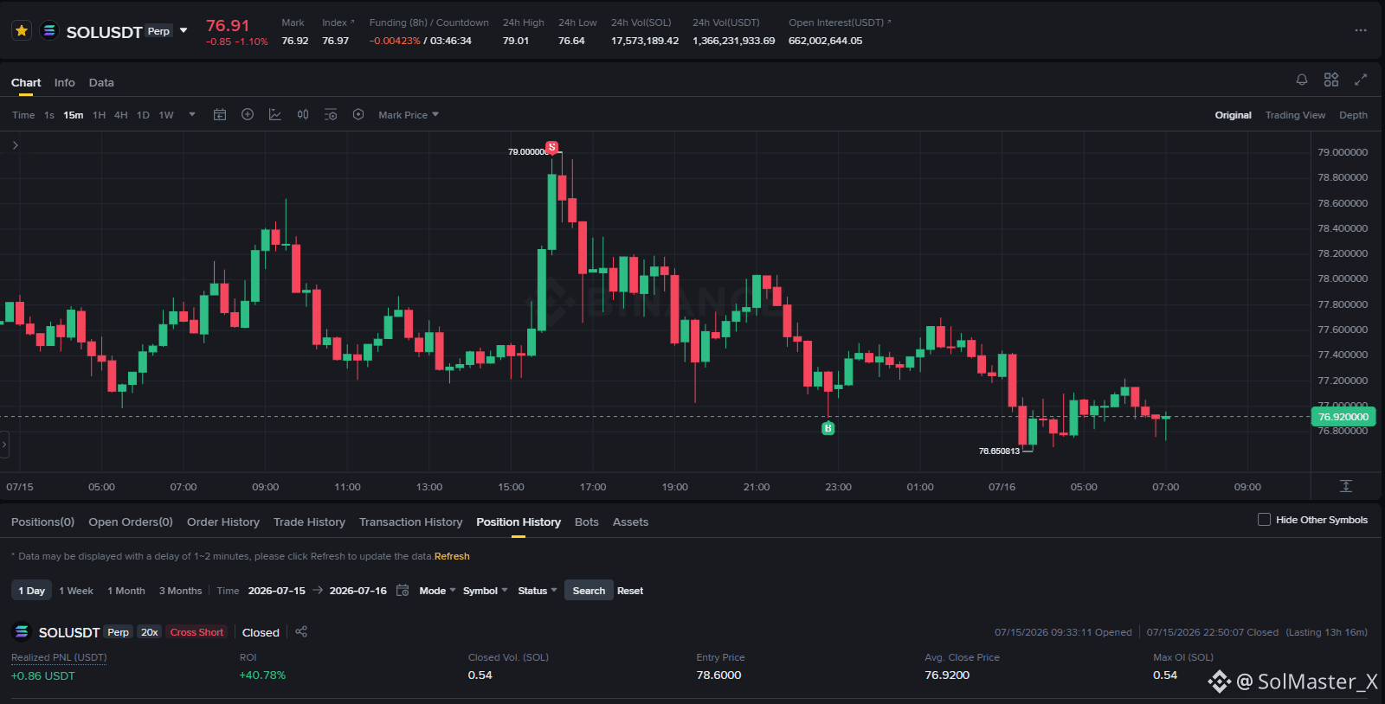This screenshot has width=1385, height=704.
Task: Select the 1 Day range filter
Action: tap(31, 591)
